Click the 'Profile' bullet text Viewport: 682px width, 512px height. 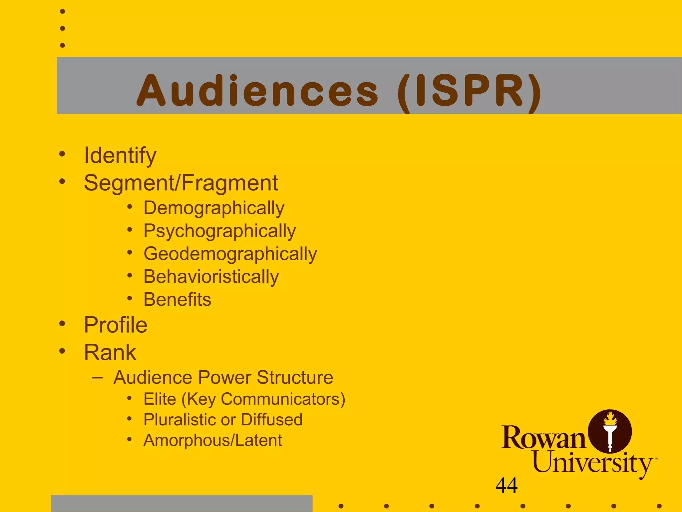[x=116, y=325]
